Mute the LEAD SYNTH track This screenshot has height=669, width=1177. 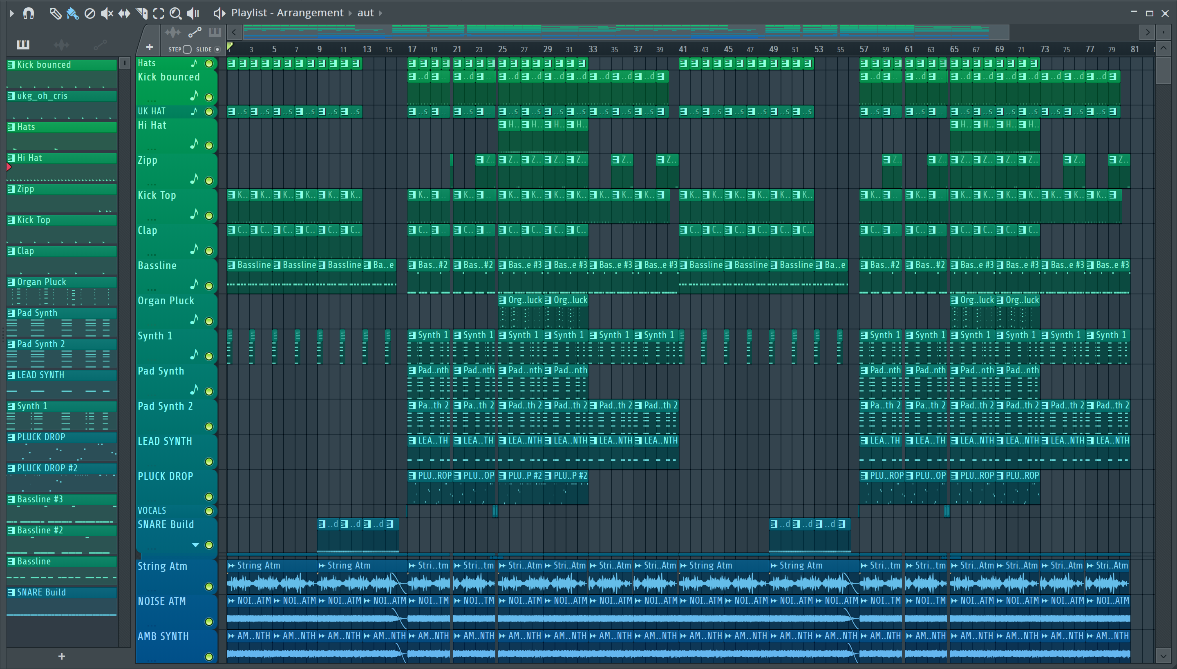click(x=209, y=462)
